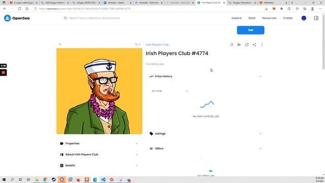Go back with browser back arrow
The width and height of the screenshot is (325, 183).
[5, 9]
